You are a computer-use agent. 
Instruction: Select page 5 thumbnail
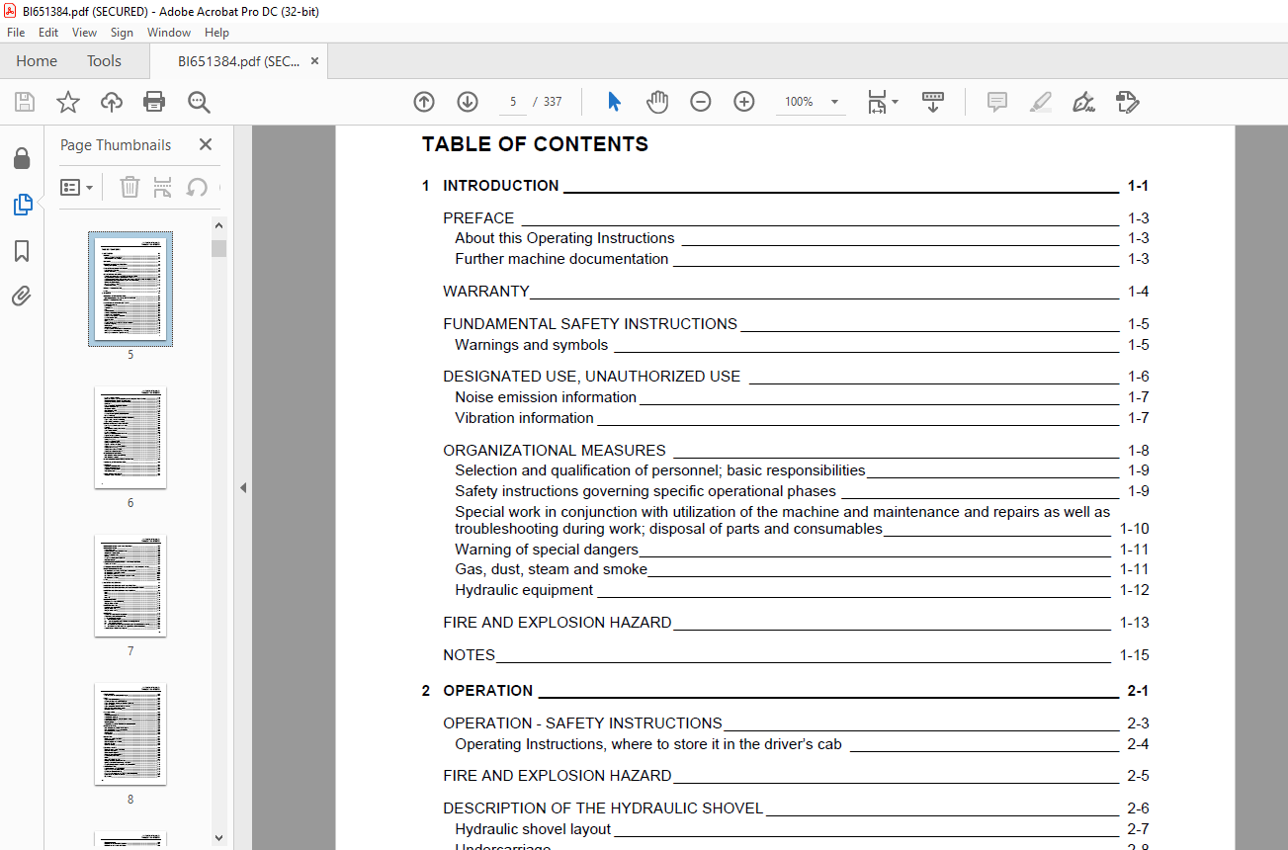click(130, 289)
